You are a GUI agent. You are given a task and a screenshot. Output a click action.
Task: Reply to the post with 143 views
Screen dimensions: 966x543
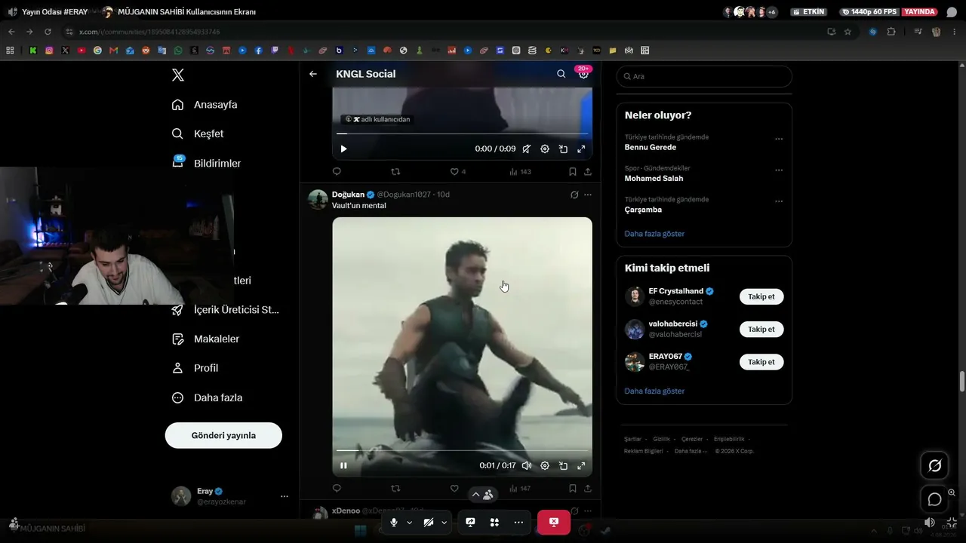click(x=337, y=172)
